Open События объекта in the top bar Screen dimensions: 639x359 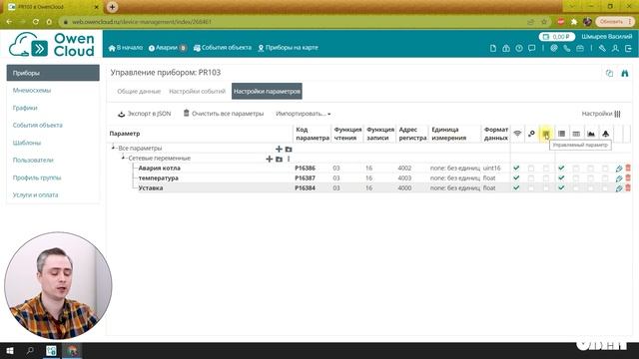(x=223, y=48)
